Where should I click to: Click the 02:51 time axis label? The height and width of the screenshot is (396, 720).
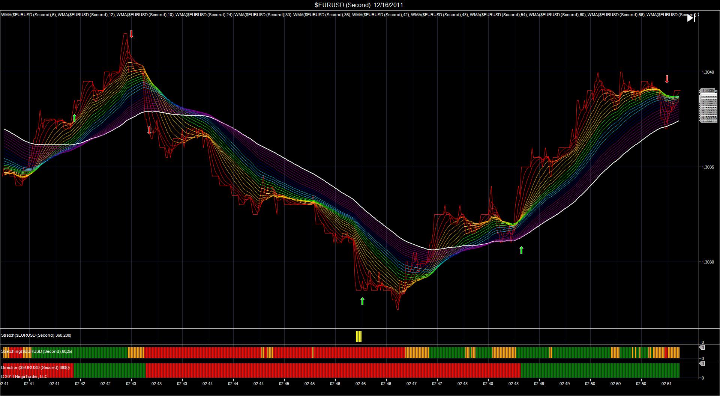coord(666,384)
